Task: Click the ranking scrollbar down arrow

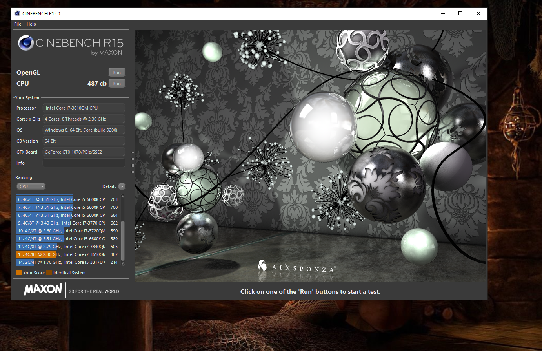Action: 123,264
